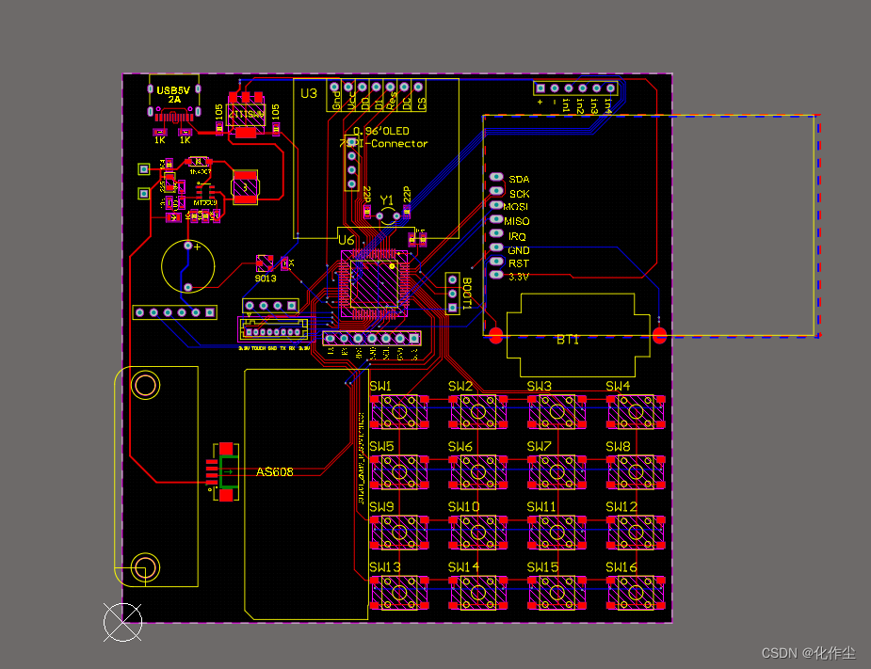871x669 pixels.
Task: Select the BOOT1 three-pin header footprint
Action: click(453, 294)
